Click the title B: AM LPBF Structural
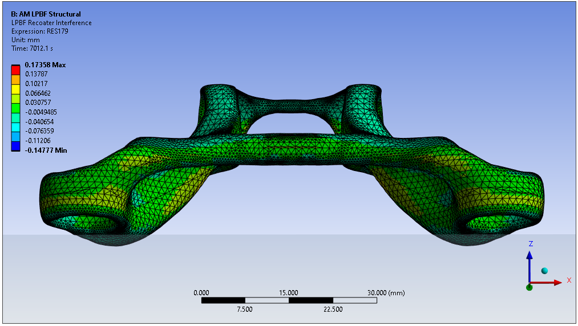 pos(46,14)
